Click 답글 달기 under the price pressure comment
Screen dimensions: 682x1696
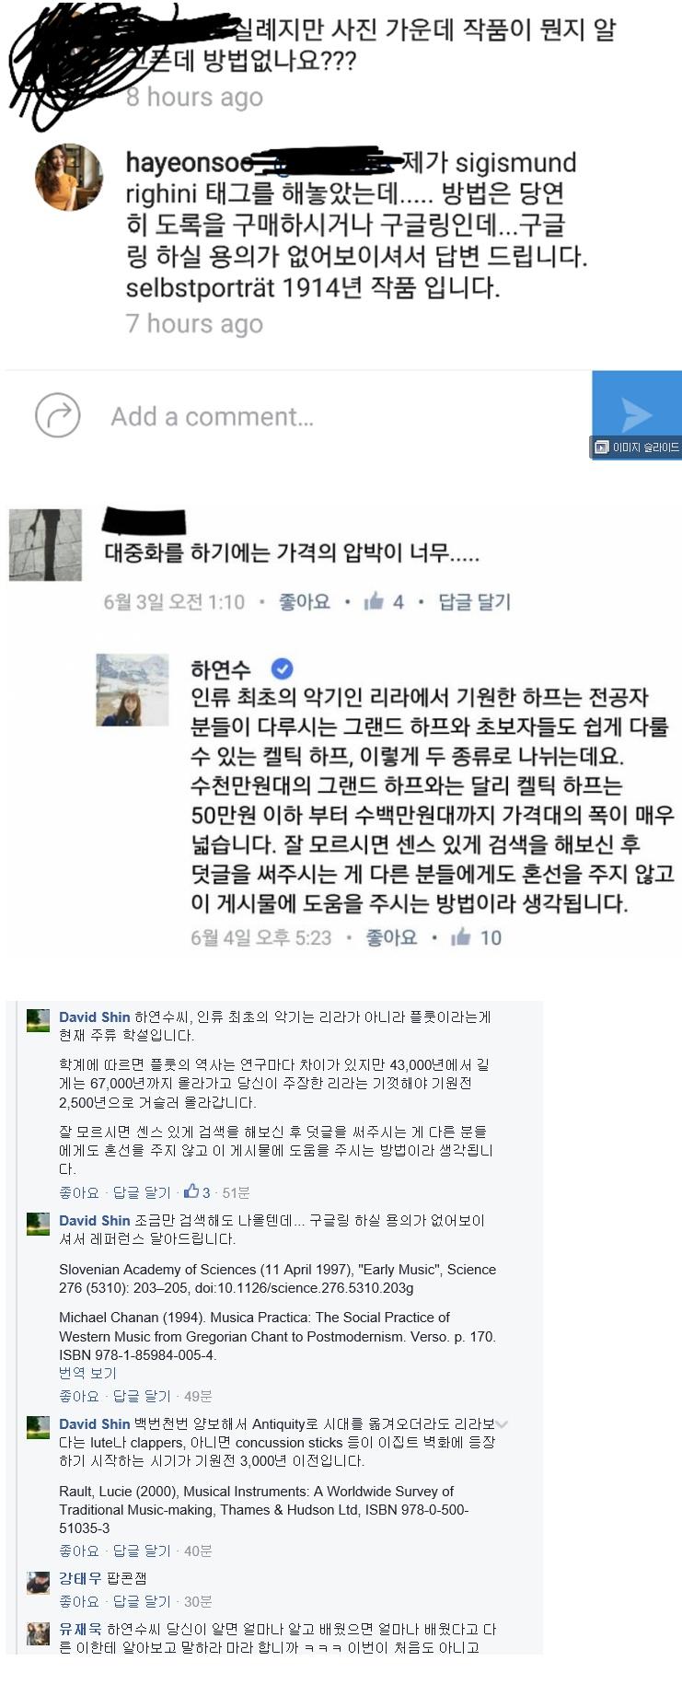click(474, 601)
